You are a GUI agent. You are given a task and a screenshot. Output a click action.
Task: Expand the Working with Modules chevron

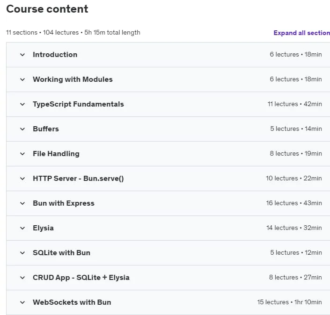[22, 79]
